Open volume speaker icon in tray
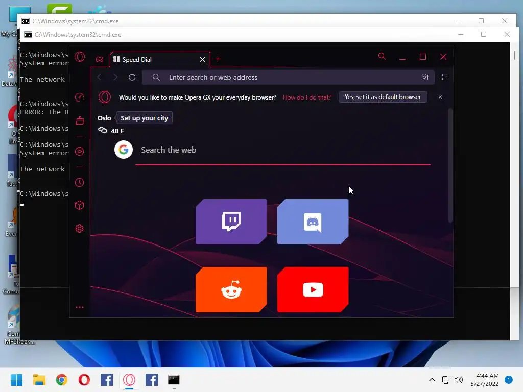The image size is (523, 392). point(459,380)
